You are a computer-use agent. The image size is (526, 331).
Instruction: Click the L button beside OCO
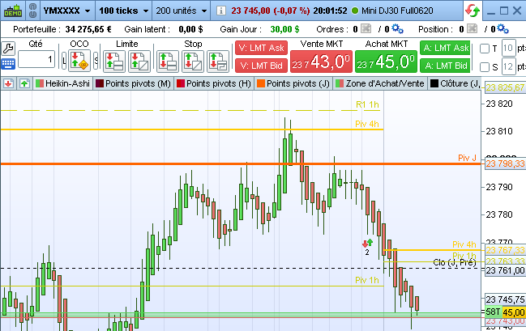tap(64, 61)
